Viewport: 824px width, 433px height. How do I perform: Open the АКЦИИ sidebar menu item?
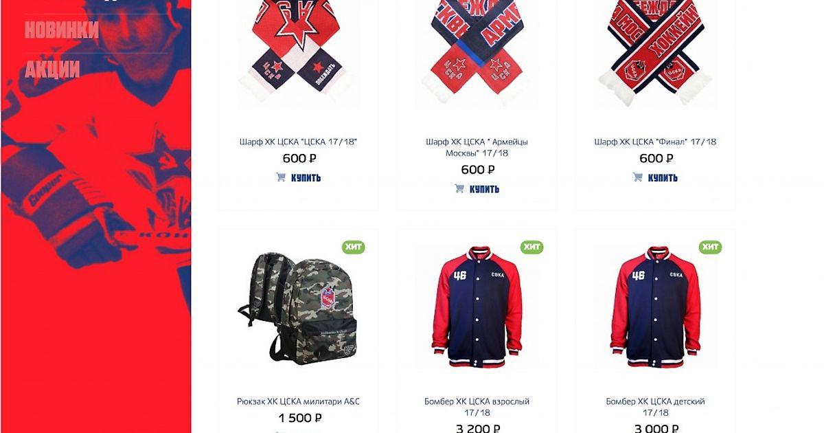(x=52, y=69)
